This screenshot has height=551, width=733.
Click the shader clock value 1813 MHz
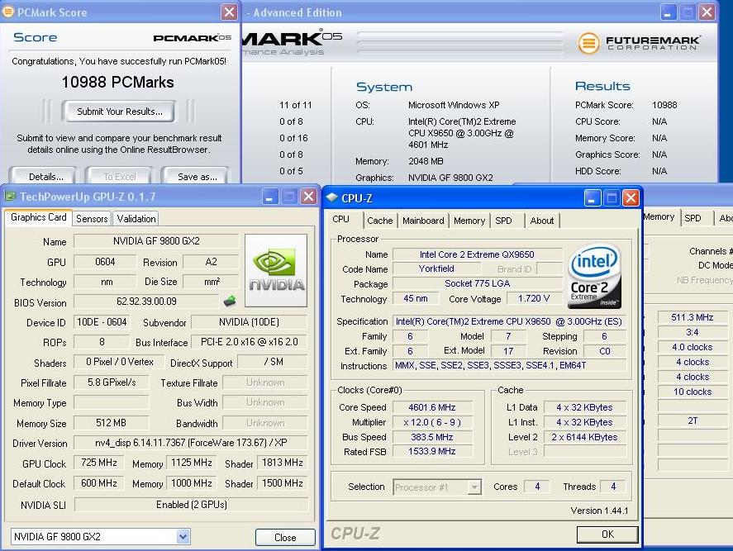coord(283,463)
